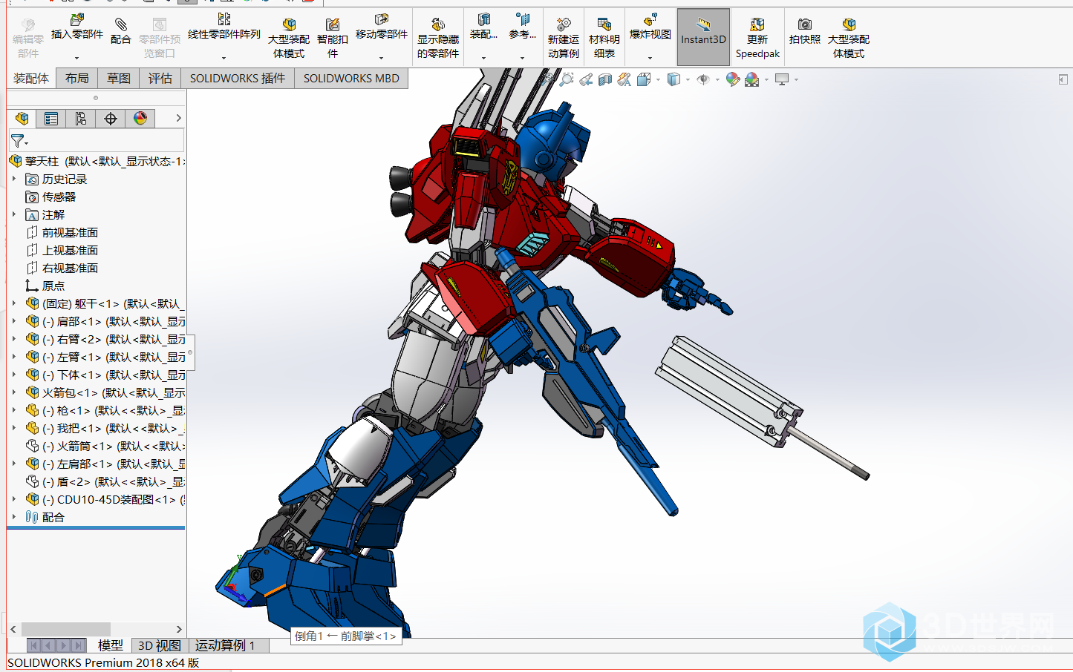Click Insert Components (插入零部件) icon
Viewport: 1073px width, 672px height.
coord(76,20)
